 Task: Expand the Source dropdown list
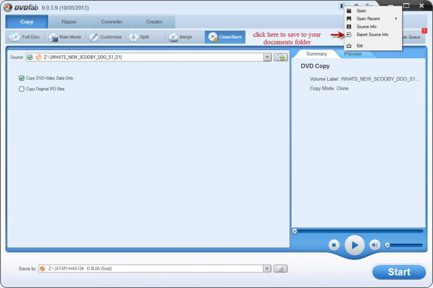(267, 57)
